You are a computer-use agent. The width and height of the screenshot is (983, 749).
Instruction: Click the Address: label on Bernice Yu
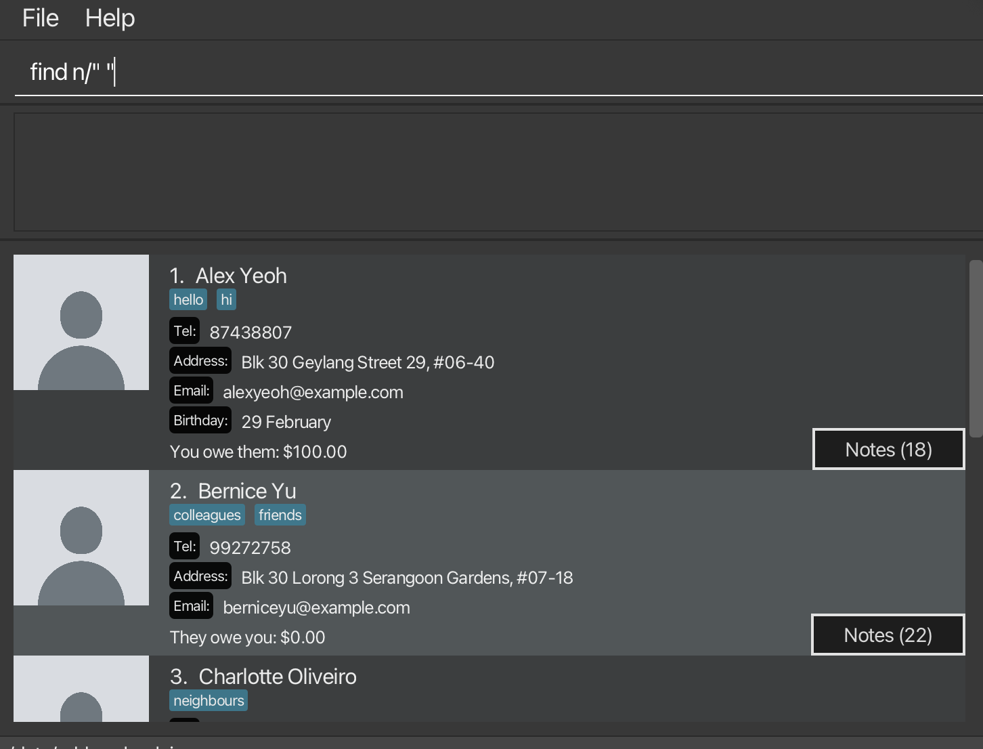pyautogui.click(x=200, y=576)
